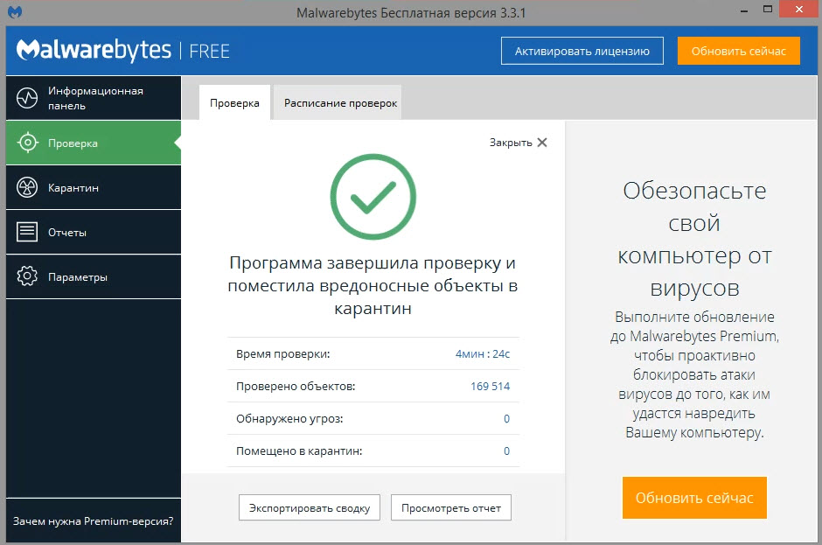This screenshot has width=822, height=545.
Task: Close the Malwarebytes window
Action: coord(799,10)
